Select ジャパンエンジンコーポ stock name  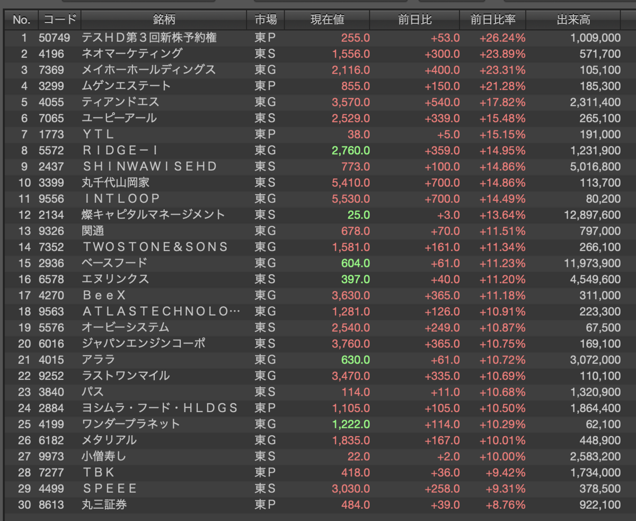144,344
